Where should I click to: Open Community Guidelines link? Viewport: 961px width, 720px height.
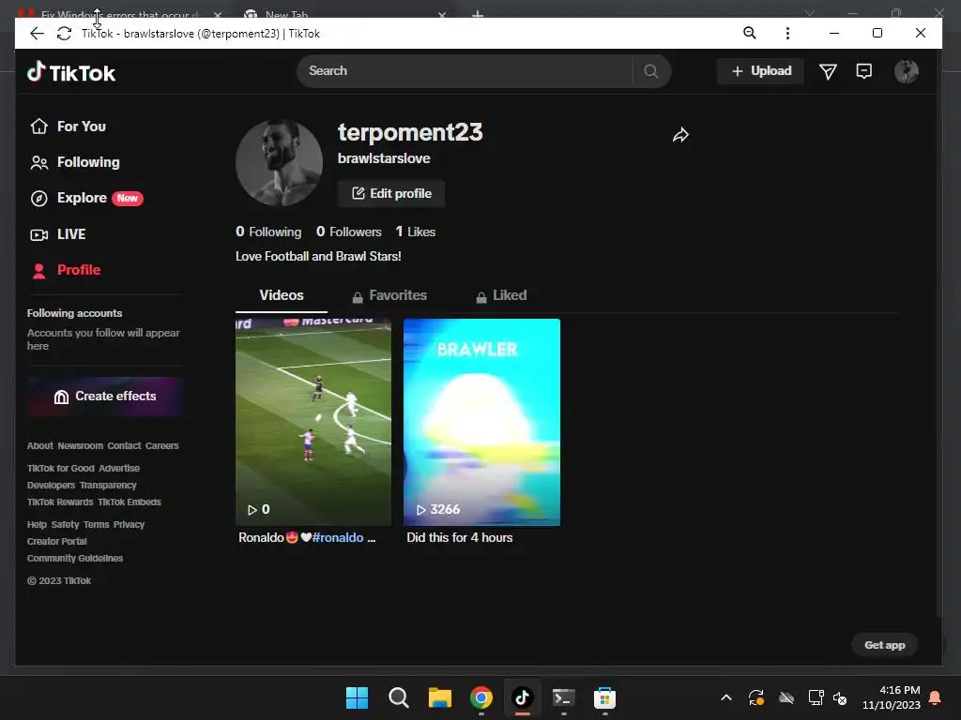pos(75,559)
